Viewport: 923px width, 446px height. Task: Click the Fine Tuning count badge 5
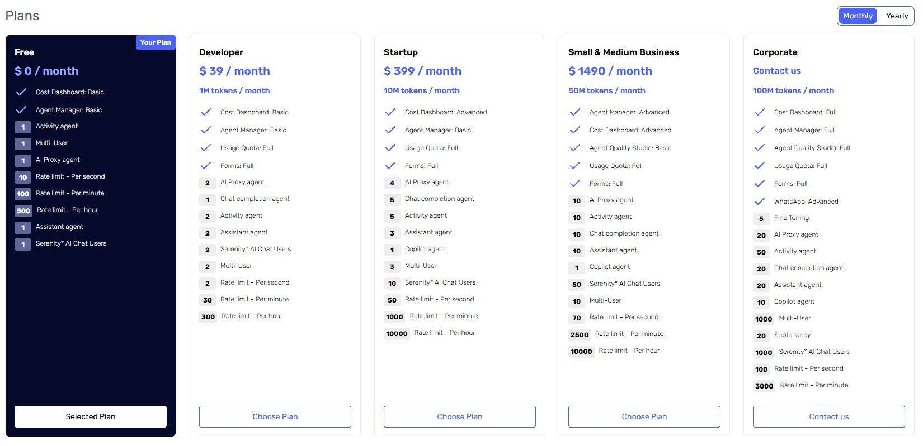point(761,218)
